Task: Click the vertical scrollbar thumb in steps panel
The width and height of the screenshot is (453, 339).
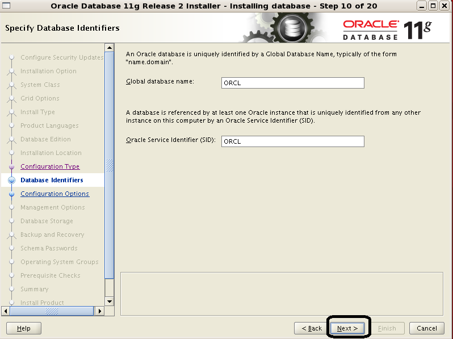Action: [x=110, y=165]
